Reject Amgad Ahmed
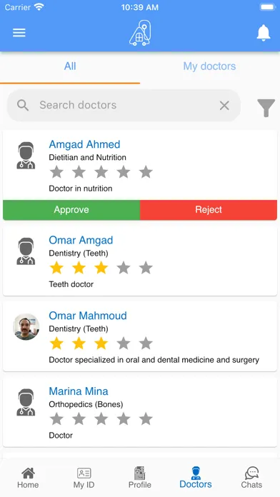This screenshot has width=280, height=497. pyautogui.click(x=209, y=210)
